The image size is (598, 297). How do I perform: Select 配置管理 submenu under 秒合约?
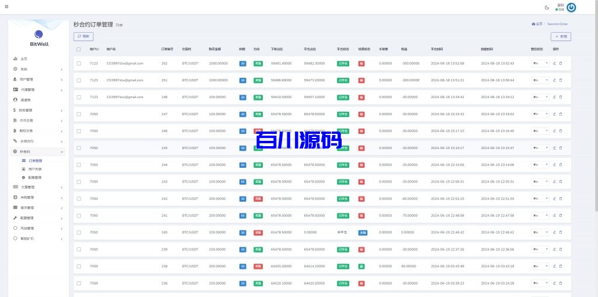(x=35, y=178)
